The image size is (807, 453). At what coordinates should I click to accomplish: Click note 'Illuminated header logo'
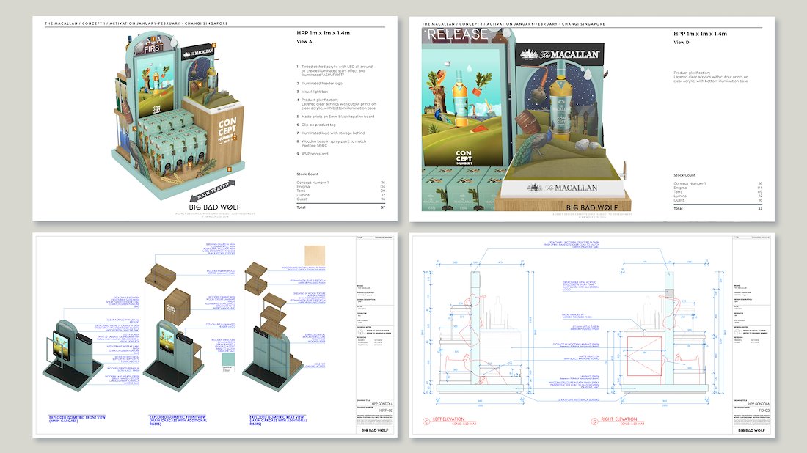pyautogui.click(x=321, y=84)
